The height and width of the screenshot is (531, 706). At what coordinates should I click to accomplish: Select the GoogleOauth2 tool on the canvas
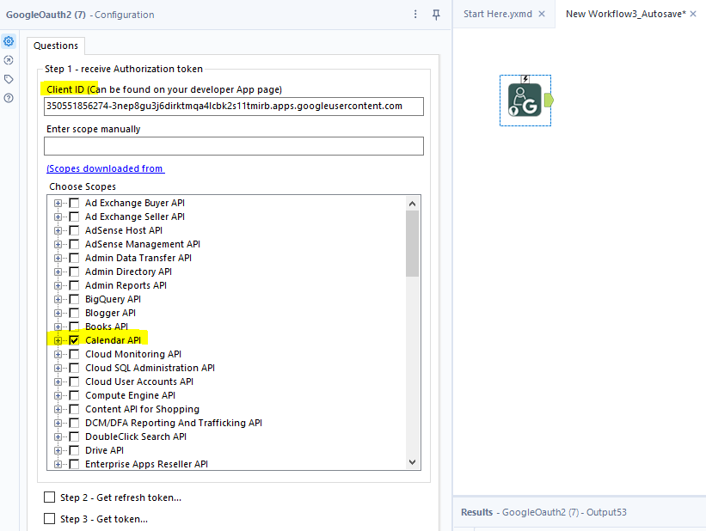(x=525, y=101)
